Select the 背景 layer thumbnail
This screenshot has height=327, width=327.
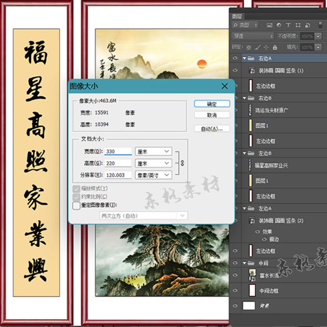pos(249,306)
